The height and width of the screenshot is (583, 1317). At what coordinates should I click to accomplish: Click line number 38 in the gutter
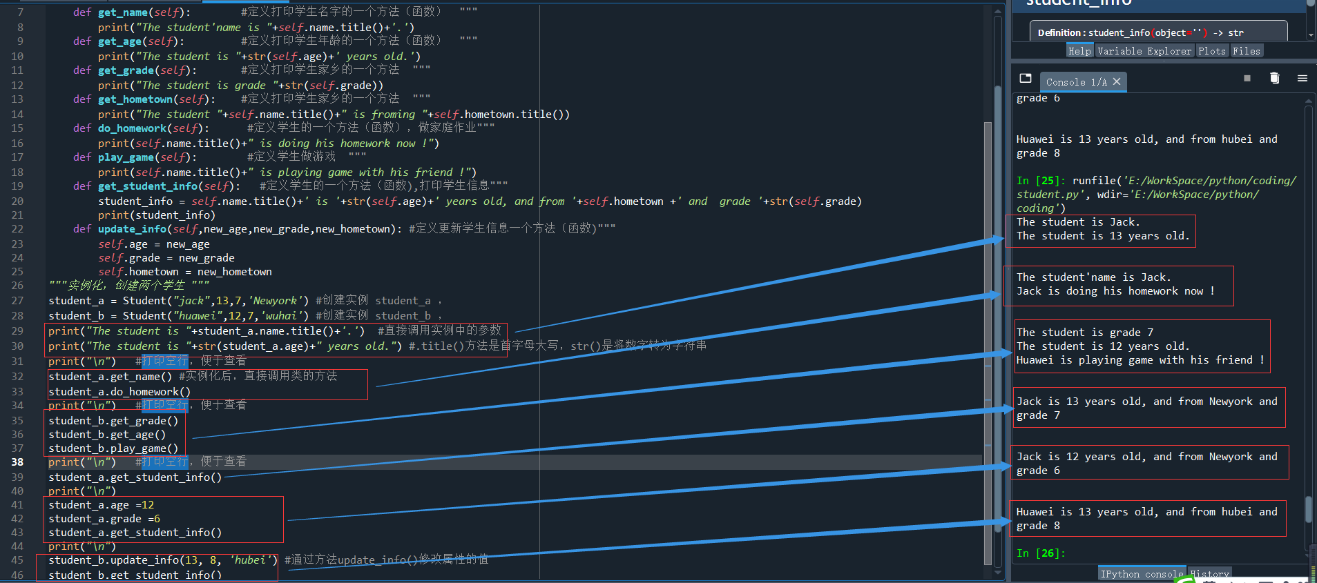(17, 462)
